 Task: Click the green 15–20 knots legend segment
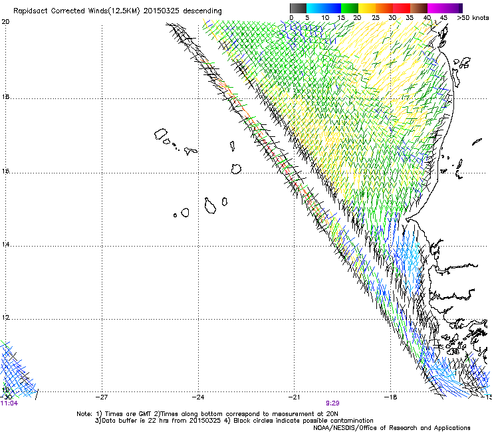350,8
